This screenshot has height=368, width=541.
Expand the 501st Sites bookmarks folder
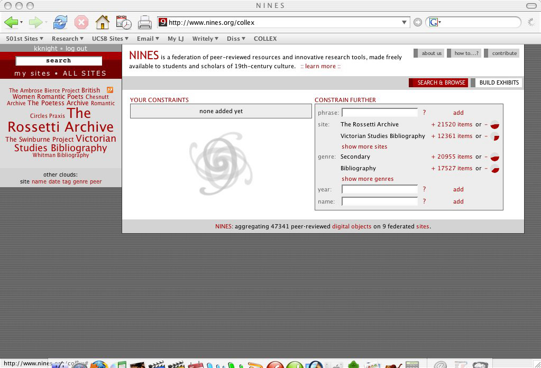24,39
